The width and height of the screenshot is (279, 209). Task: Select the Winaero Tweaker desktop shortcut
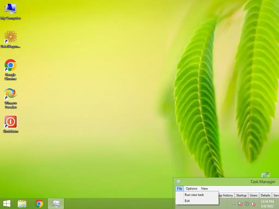(x=11, y=98)
